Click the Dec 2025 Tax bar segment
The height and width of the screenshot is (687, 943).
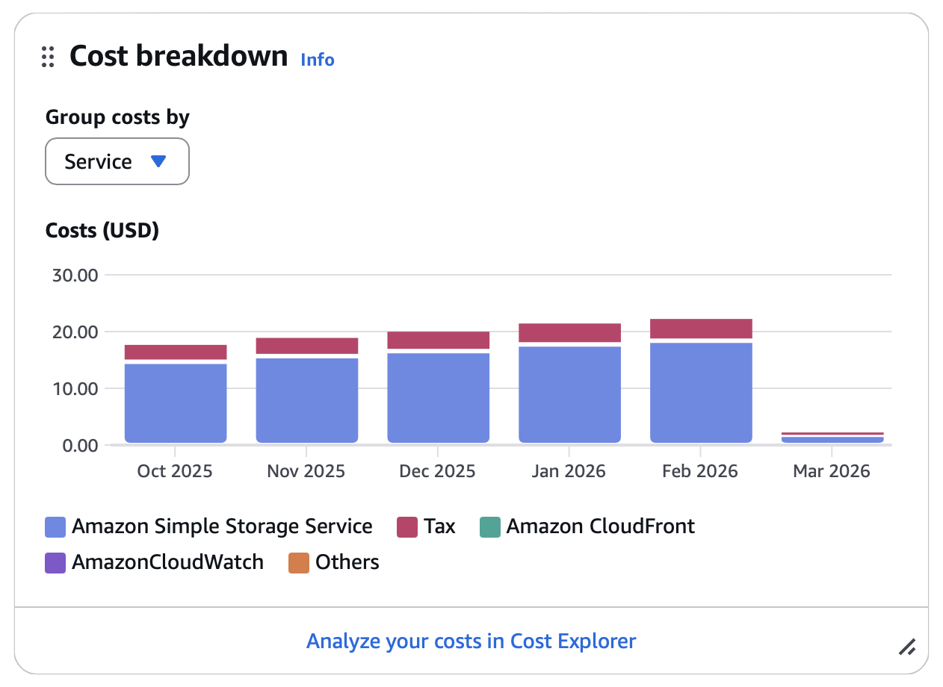[439, 340]
